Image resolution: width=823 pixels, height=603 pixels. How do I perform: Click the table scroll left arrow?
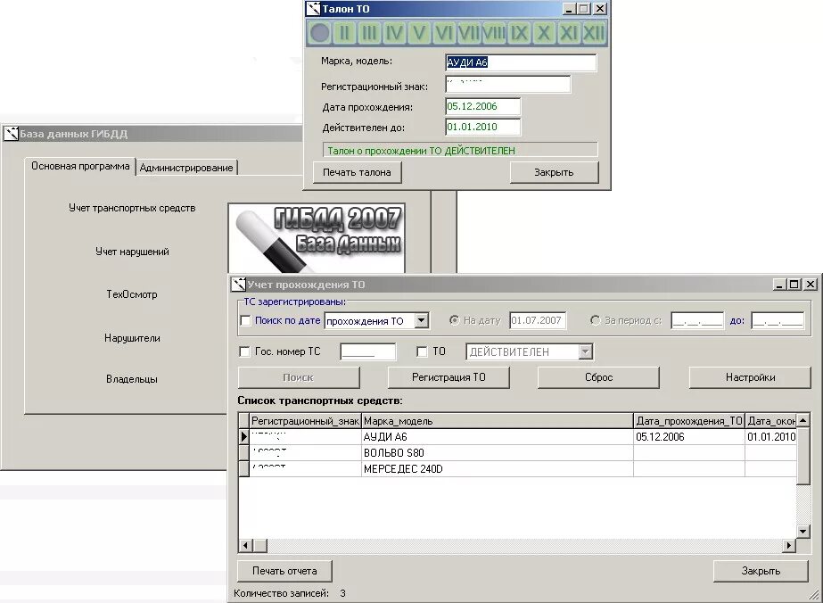pyautogui.click(x=245, y=546)
